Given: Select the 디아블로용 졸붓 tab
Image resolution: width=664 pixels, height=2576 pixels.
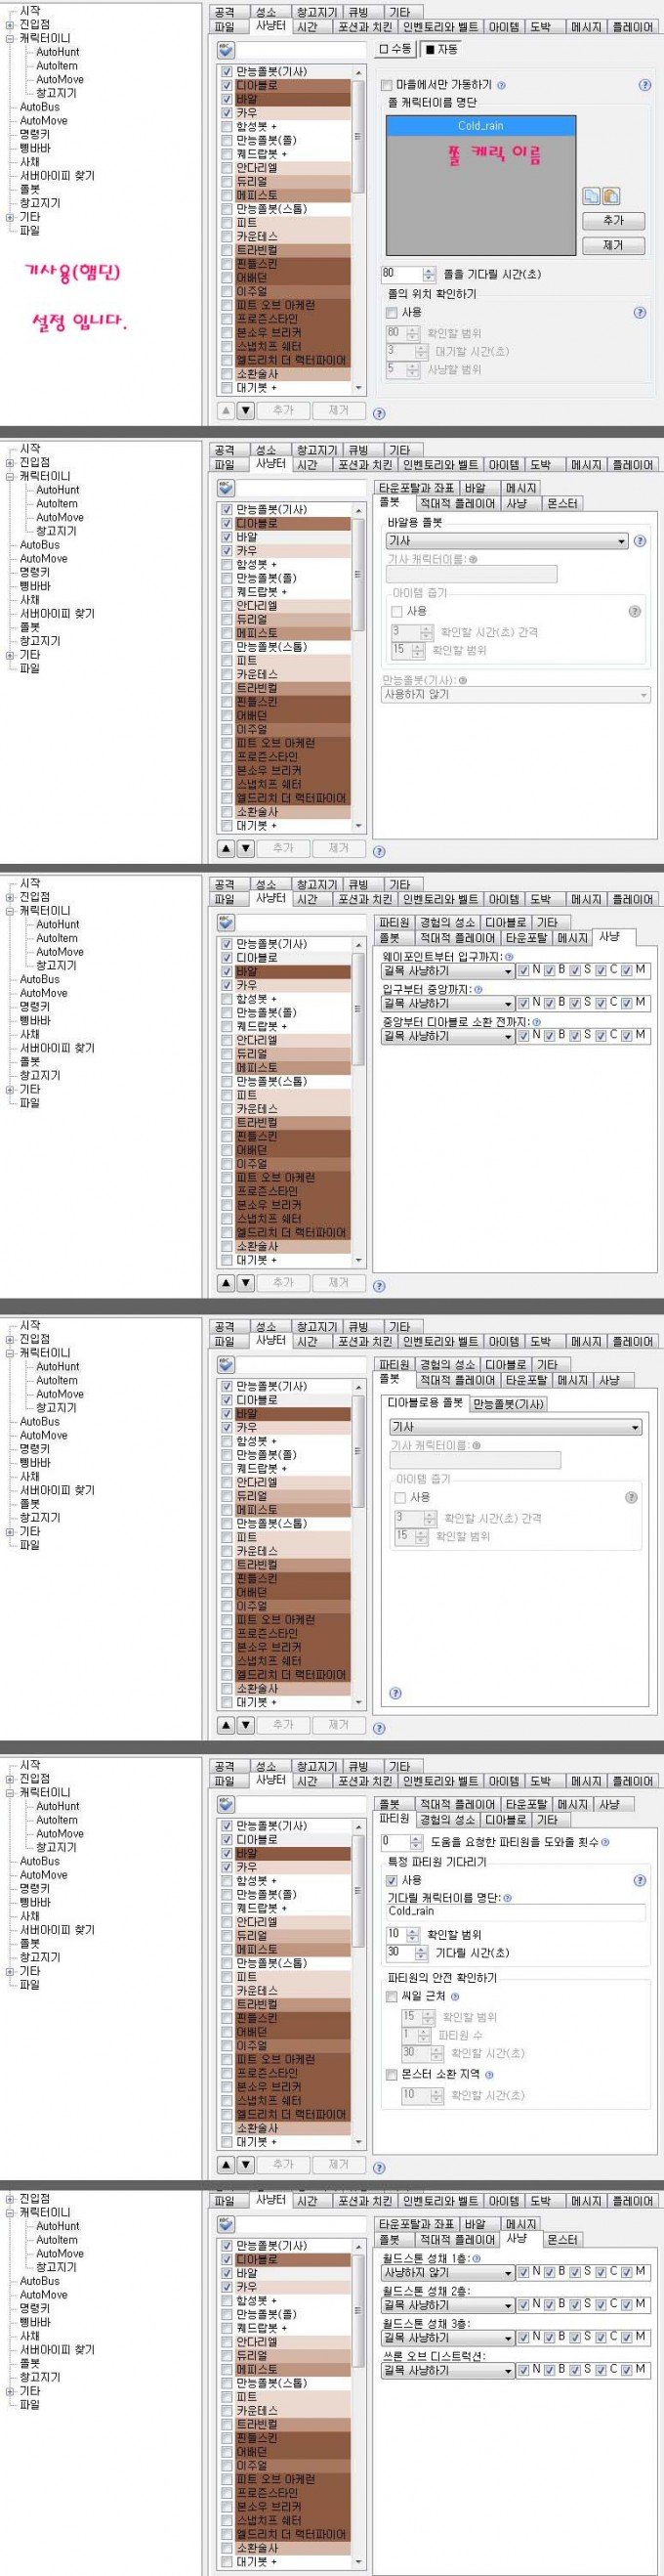Looking at the screenshot, I should point(426,1403).
